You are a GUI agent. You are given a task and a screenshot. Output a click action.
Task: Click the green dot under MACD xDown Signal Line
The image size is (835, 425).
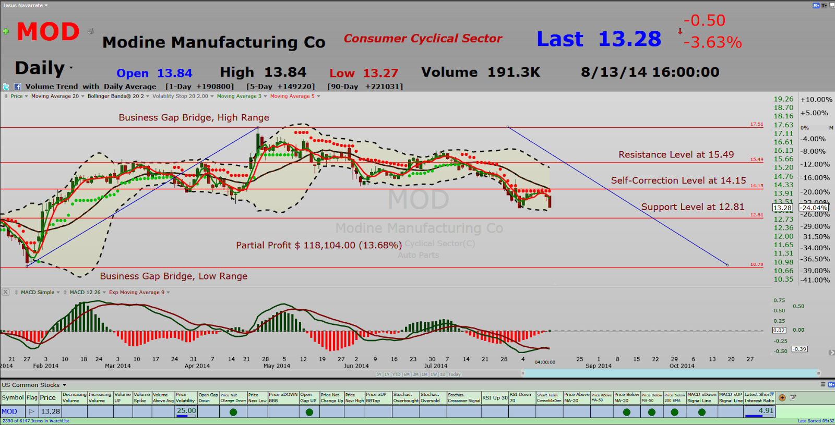[702, 412]
